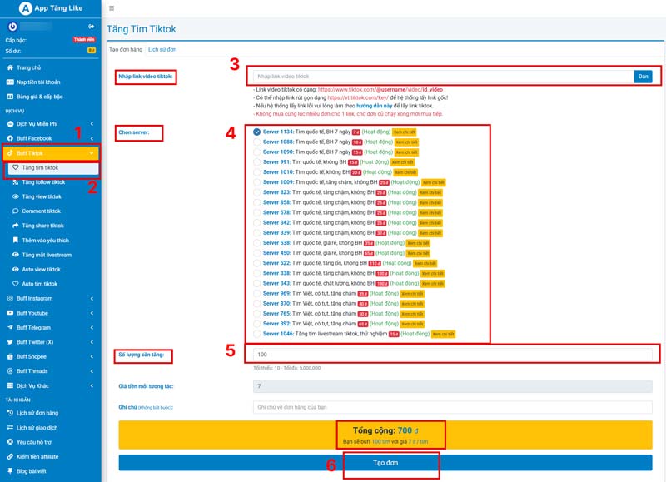Screen dimensions: 666x482
Task: Click the eye icon beside Auto view tiktok
Action: pos(16,269)
